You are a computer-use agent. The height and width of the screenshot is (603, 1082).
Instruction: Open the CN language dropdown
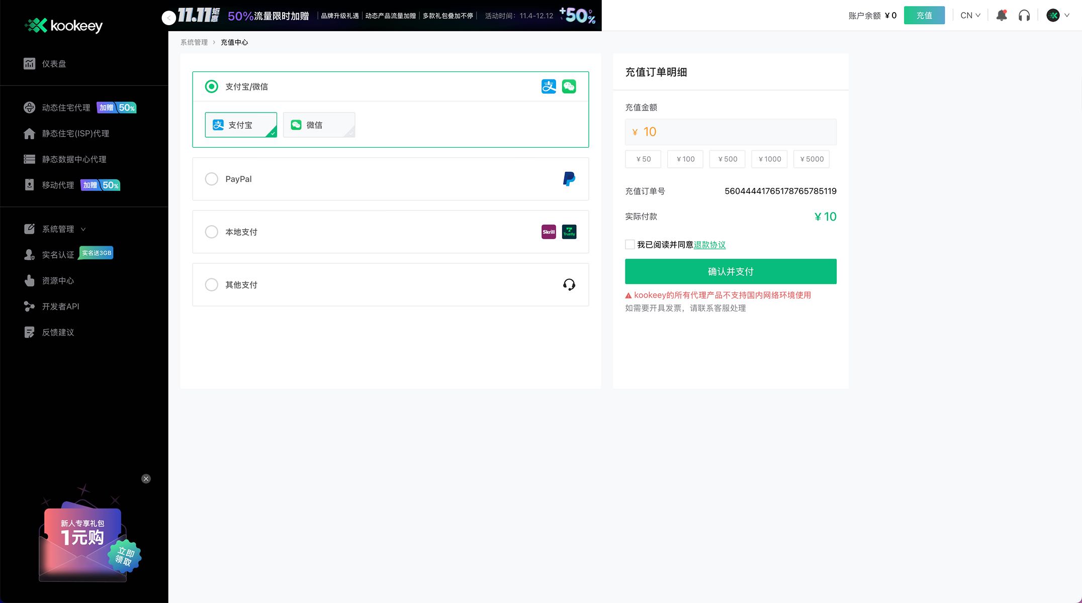[970, 16]
